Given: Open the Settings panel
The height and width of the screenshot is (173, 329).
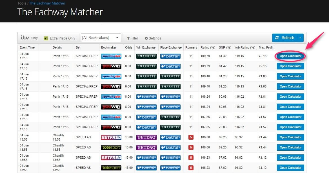Looking at the screenshot, I should coord(153,38).
